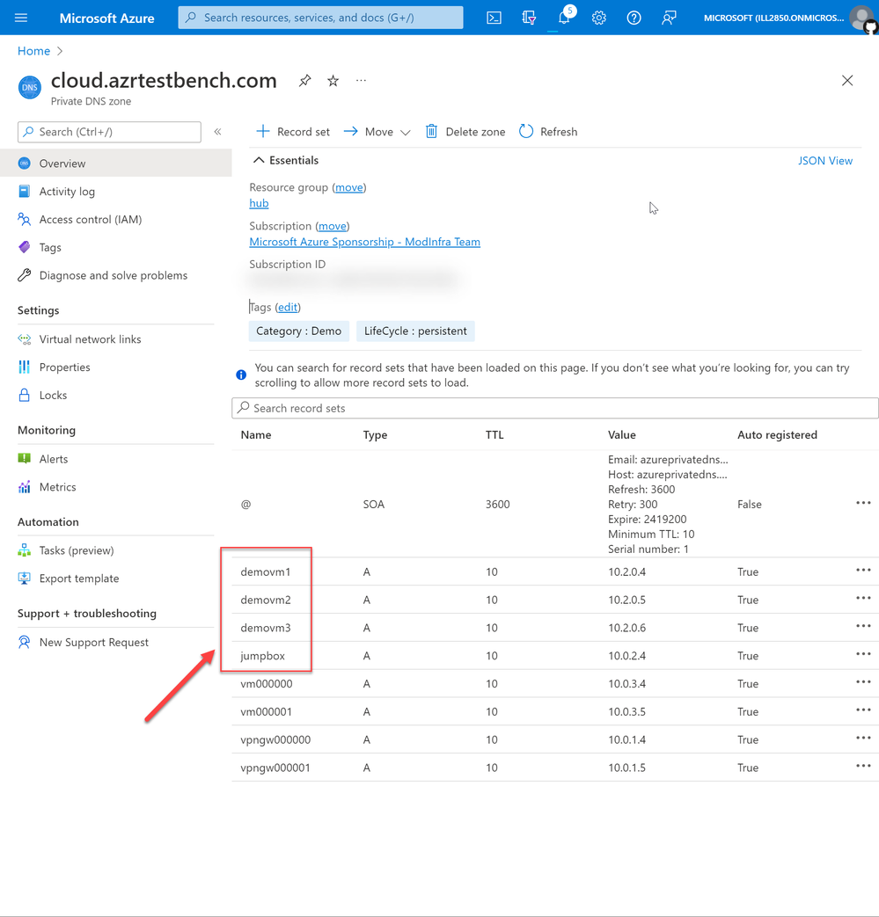
Task: Click the Auto registered column header
Action: [777, 435]
